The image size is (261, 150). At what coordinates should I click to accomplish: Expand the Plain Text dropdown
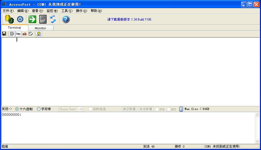click(81, 109)
